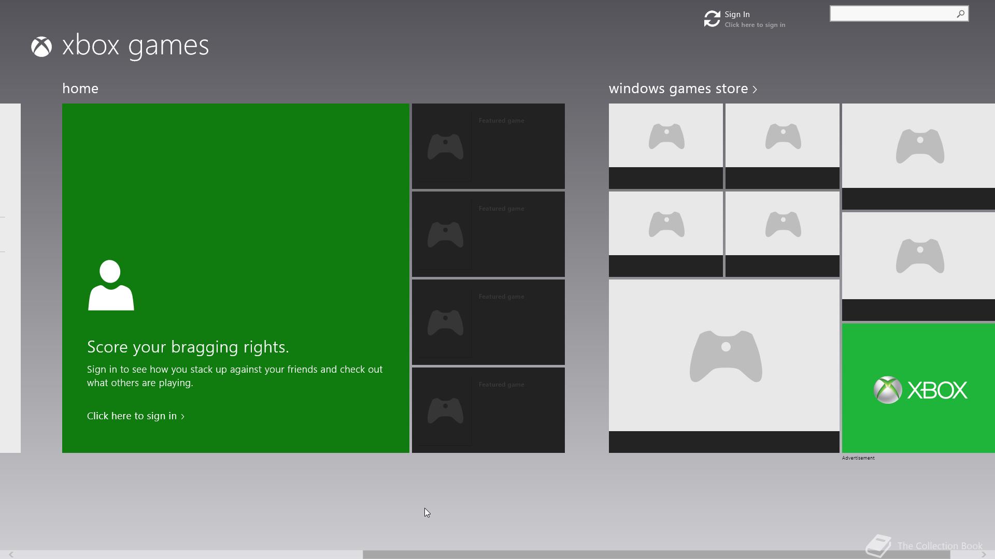Click 'Click here to sign in' under Sign In
This screenshot has height=559, width=995.
pos(755,25)
